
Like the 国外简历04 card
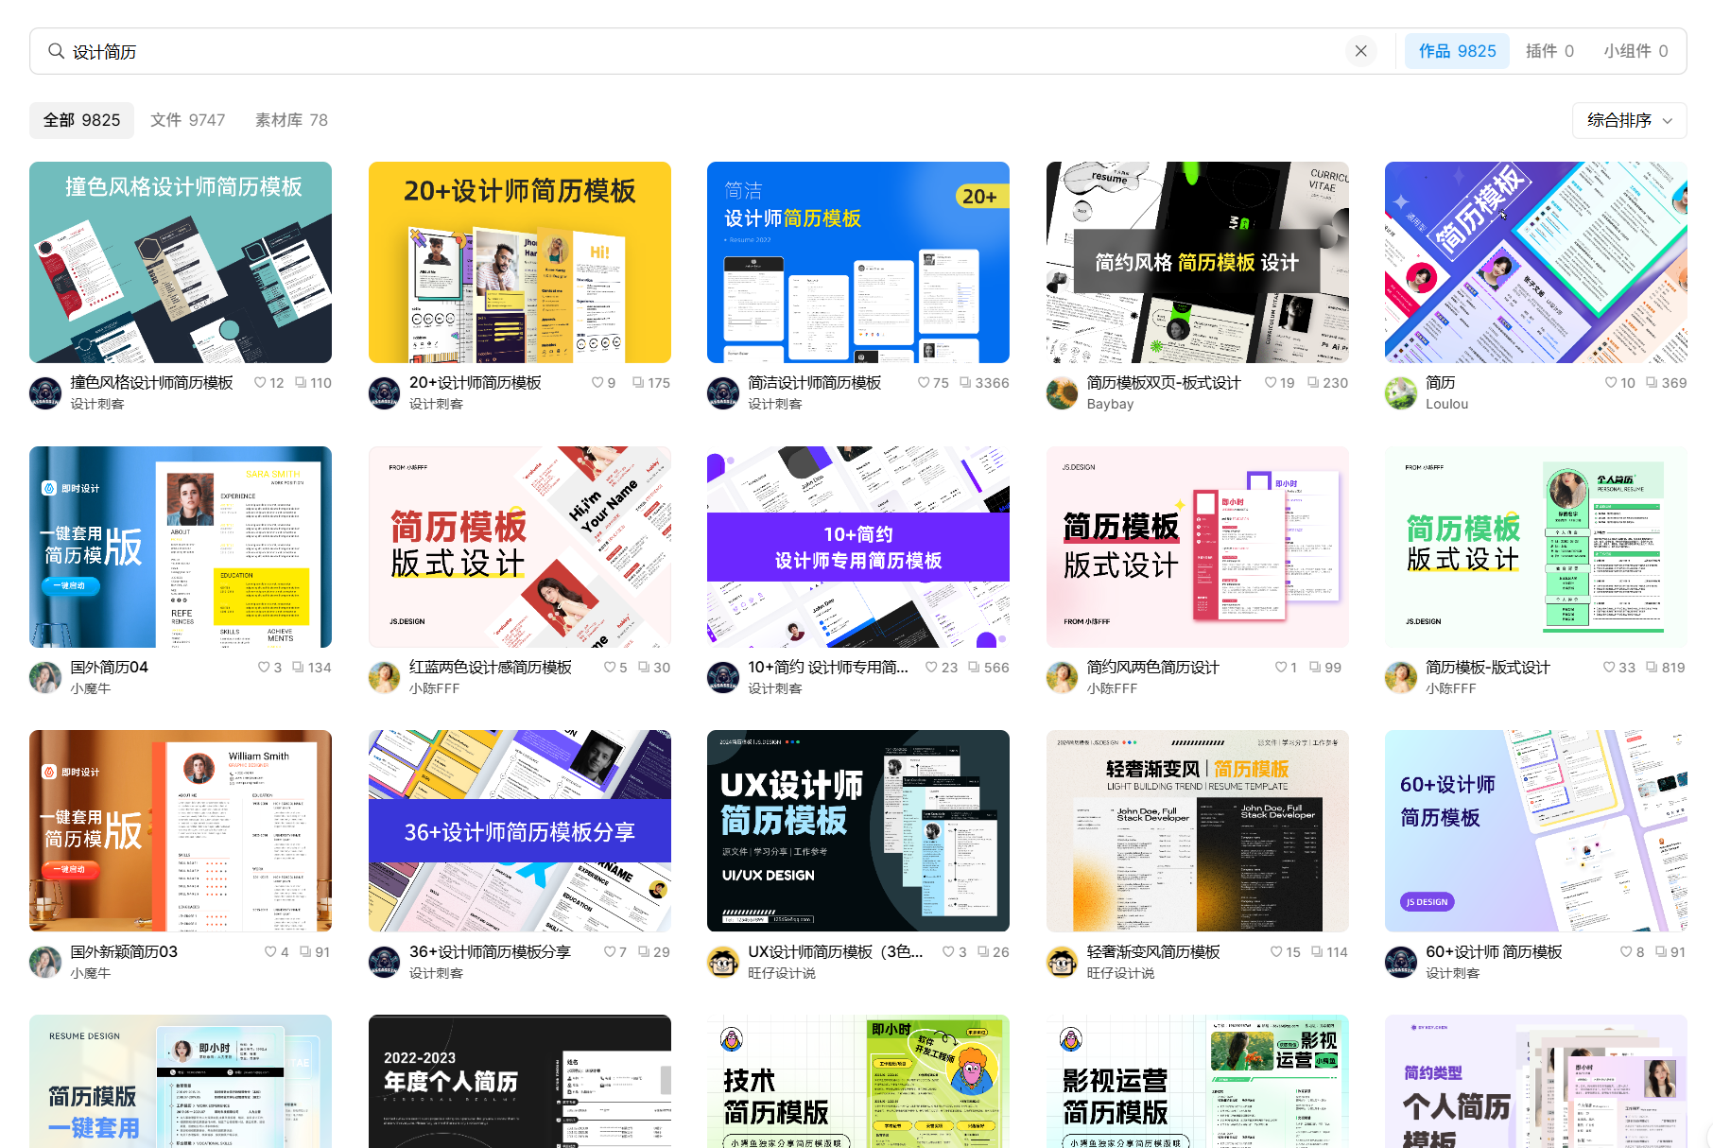(264, 668)
